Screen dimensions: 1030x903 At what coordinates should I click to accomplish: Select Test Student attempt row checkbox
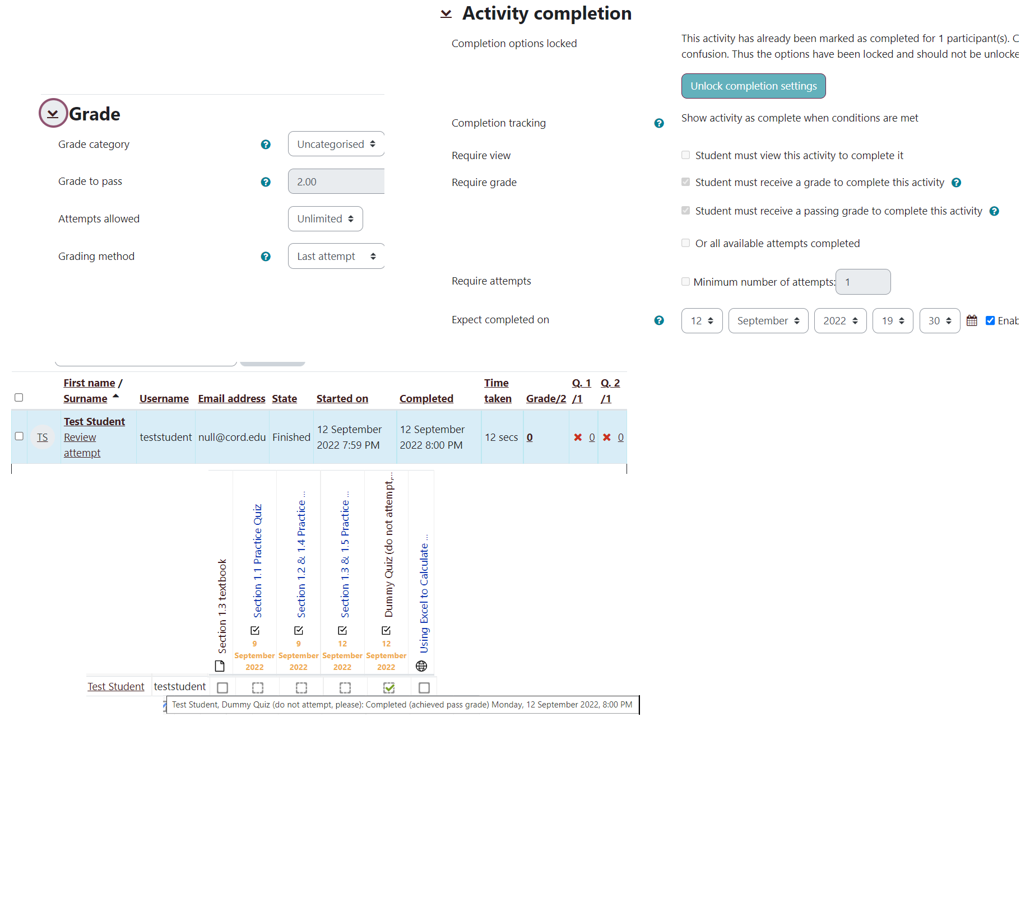[19, 436]
